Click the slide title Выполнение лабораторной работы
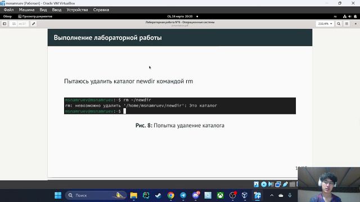This screenshot has height=202, width=360. point(107,38)
